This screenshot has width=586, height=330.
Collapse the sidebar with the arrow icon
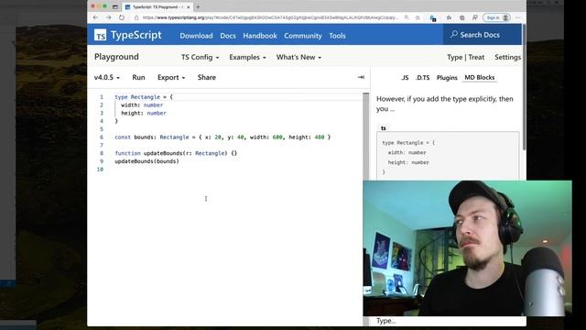coord(361,77)
